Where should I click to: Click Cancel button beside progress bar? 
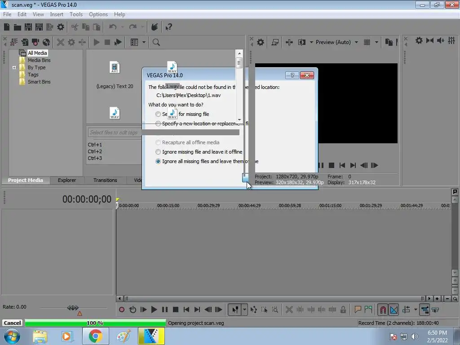pyautogui.click(x=12, y=323)
